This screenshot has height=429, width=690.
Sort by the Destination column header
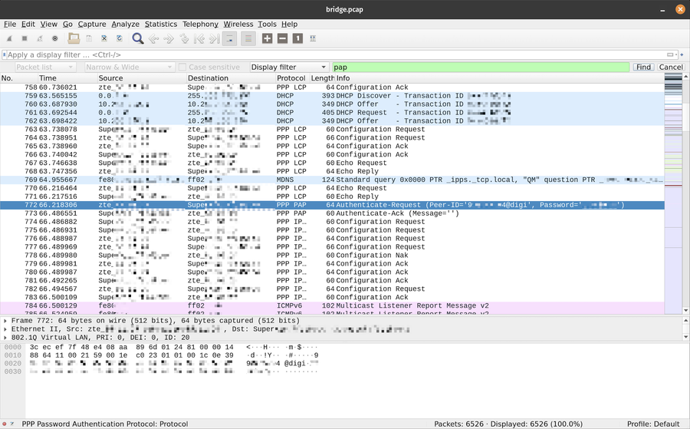(x=231, y=78)
